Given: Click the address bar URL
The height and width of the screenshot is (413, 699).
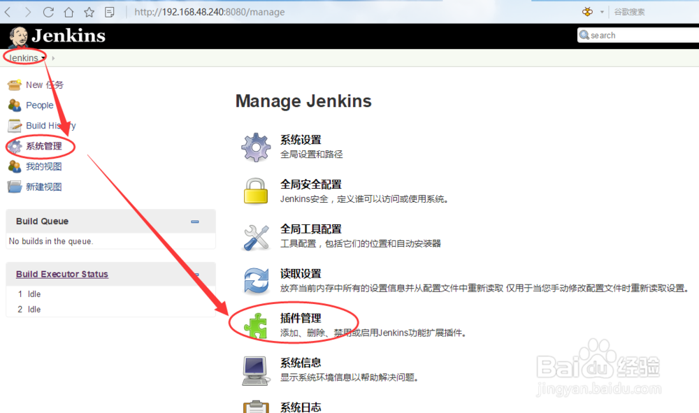Looking at the screenshot, I should pyautogui.click(x=210, y=12).
